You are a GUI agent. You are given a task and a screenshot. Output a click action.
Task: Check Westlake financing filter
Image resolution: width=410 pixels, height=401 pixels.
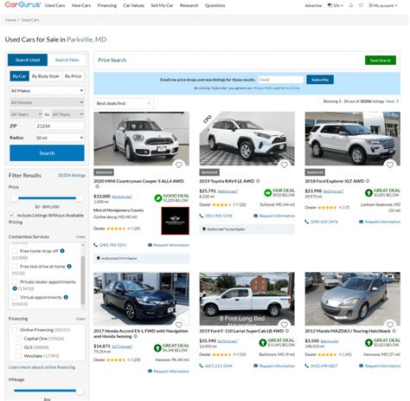[x=18, y=356]
